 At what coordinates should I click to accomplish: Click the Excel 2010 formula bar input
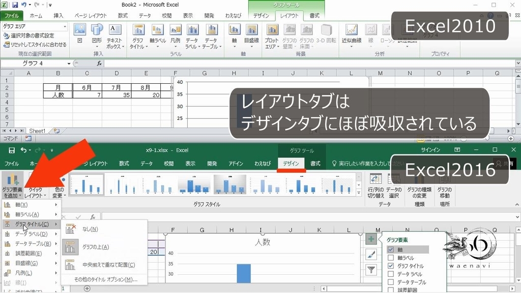tap(309, 63)
